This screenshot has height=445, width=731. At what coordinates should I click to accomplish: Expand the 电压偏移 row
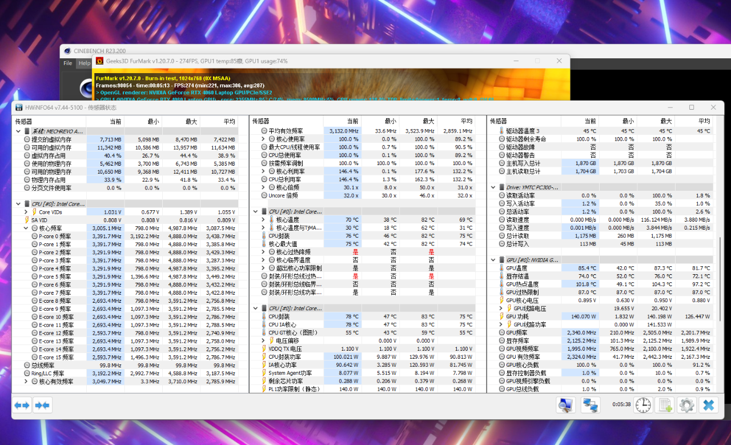263,340
